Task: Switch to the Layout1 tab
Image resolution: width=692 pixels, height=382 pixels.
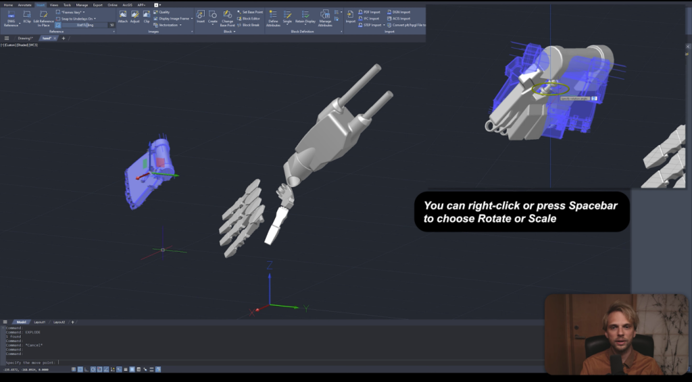Action: [40, 323]
